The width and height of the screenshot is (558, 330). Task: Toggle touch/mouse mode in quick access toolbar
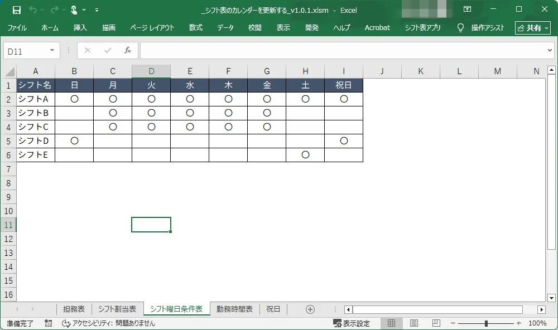click(x=73, y=9)
